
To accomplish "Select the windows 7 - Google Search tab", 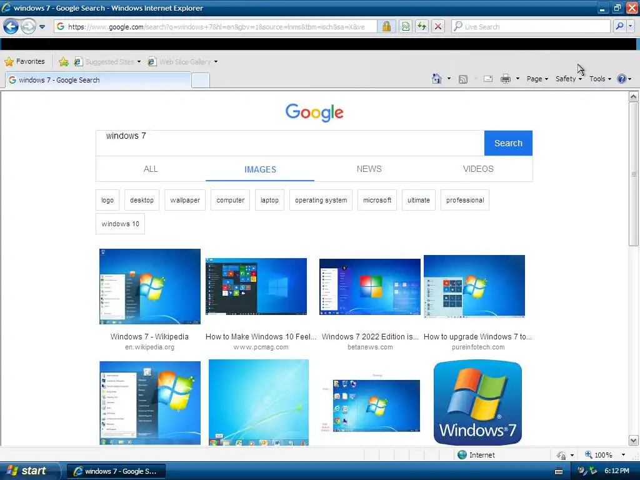I will tap(98, 80).
